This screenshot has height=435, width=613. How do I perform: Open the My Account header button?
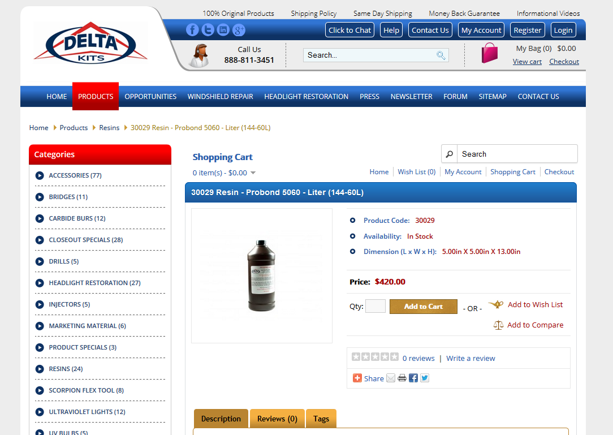(481, 30)
